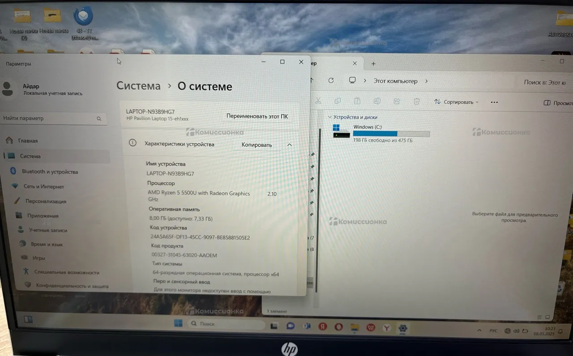
Task: Click the Переименовать этот ПК button
Action: click(x=257, y=116)
